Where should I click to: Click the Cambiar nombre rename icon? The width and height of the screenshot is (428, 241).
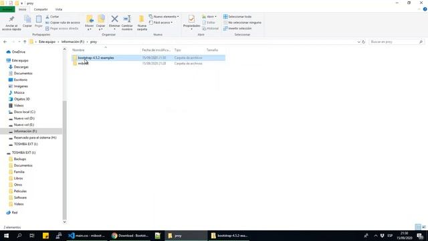(127, 23)
